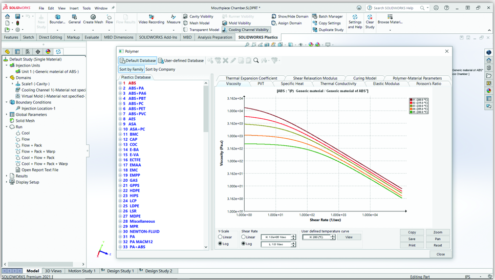This screenshot has width=495, height=280.
Task: Collapse the Domains tree node
Action: click(x=6, y=78)
